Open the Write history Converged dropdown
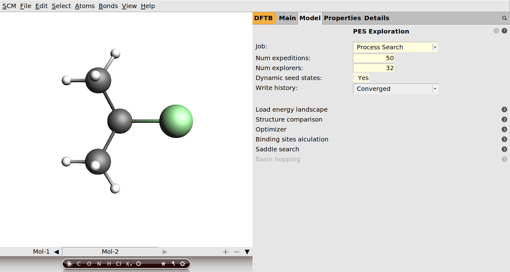The height and width of the screenshot is (272, 510). 395,89
